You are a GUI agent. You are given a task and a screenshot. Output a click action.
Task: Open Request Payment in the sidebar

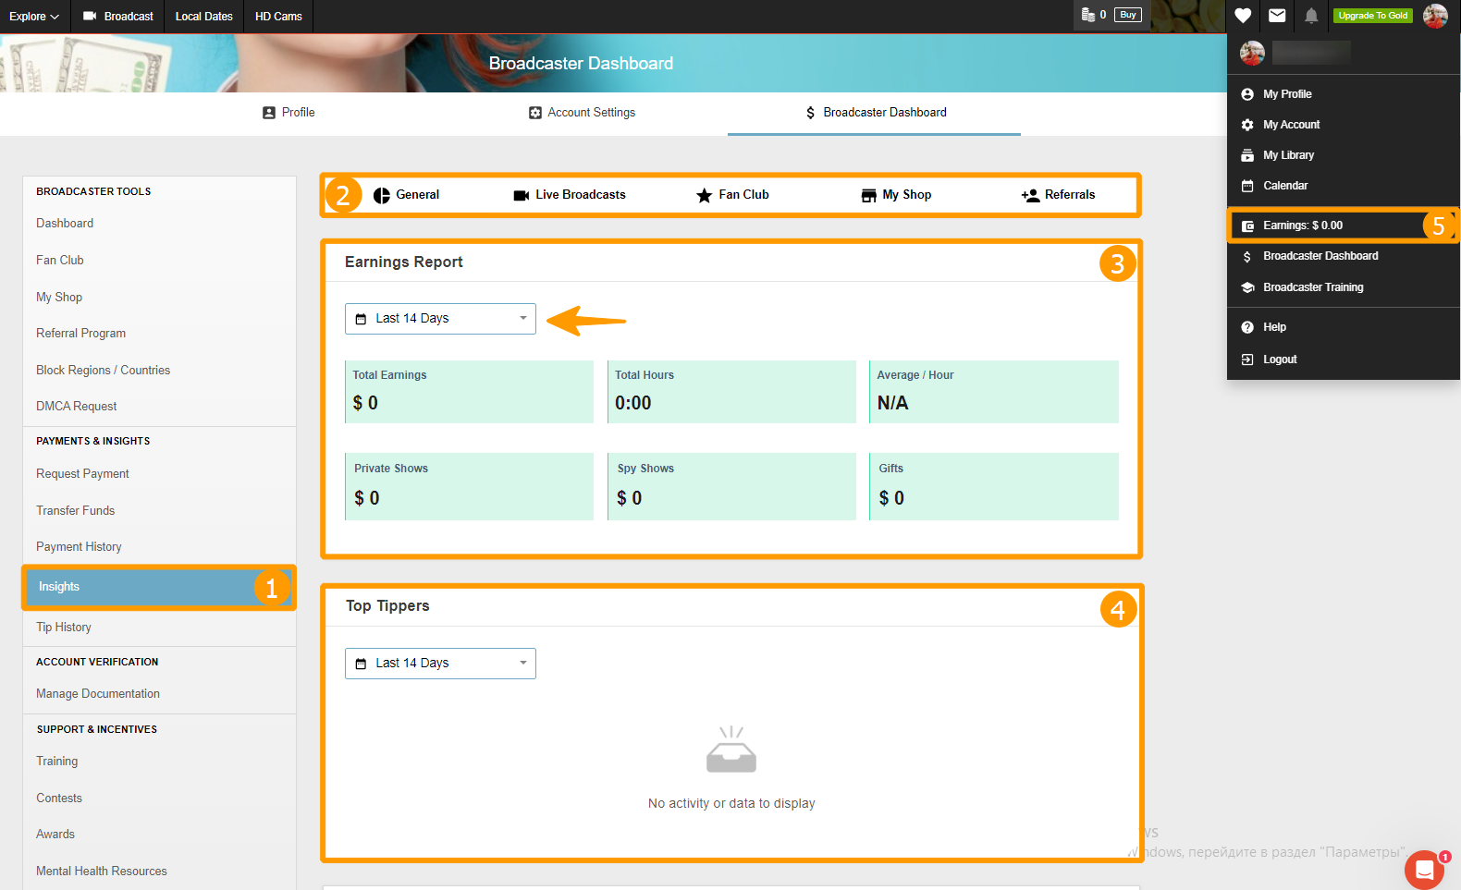[x=82, y=474]
